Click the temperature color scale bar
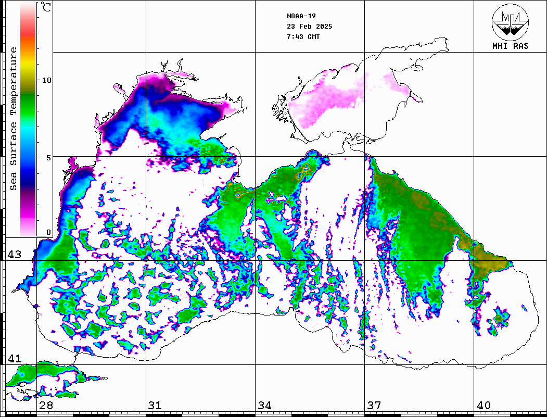Screen dimensions: 547x417 (x=28, y=119)
